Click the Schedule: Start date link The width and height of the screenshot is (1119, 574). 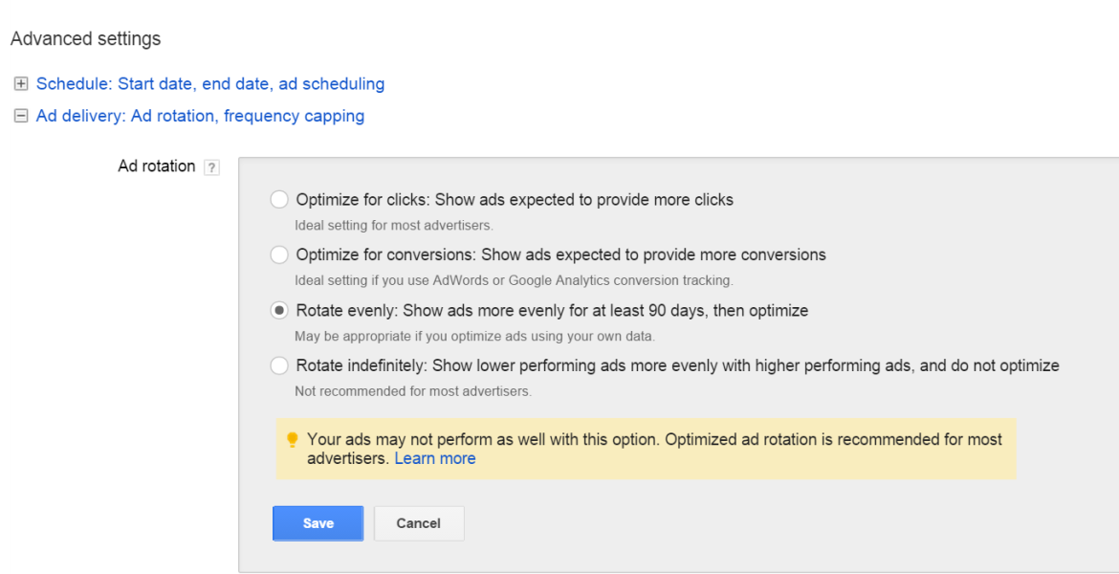click(x=209, y=83)
